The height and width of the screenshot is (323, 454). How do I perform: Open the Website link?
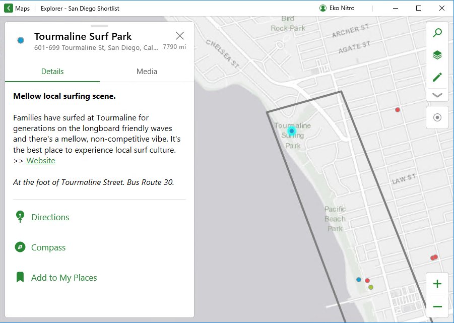click(x=40, y=161)
